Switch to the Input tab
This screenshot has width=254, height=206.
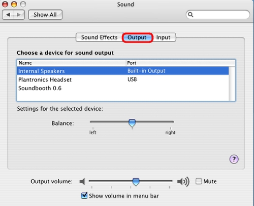click(164, 37)
